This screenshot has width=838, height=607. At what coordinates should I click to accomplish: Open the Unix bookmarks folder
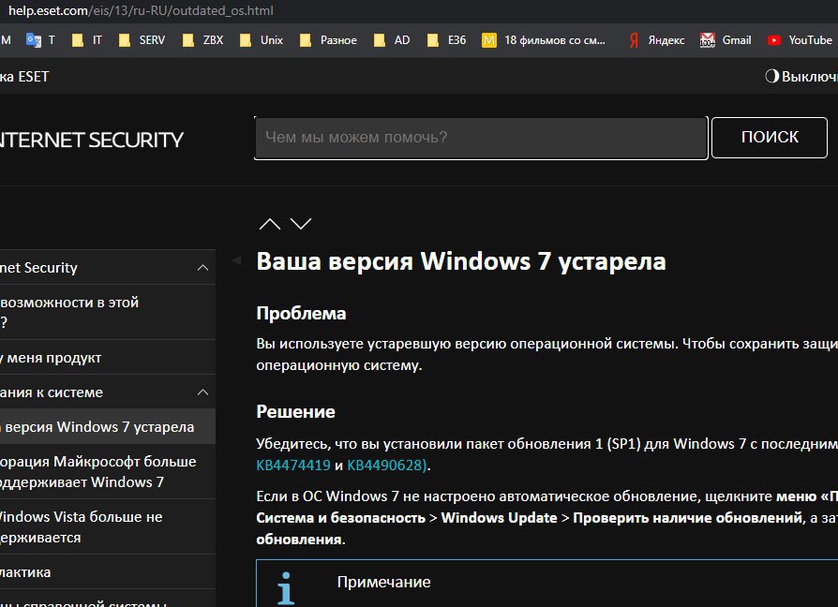[262, 40]
